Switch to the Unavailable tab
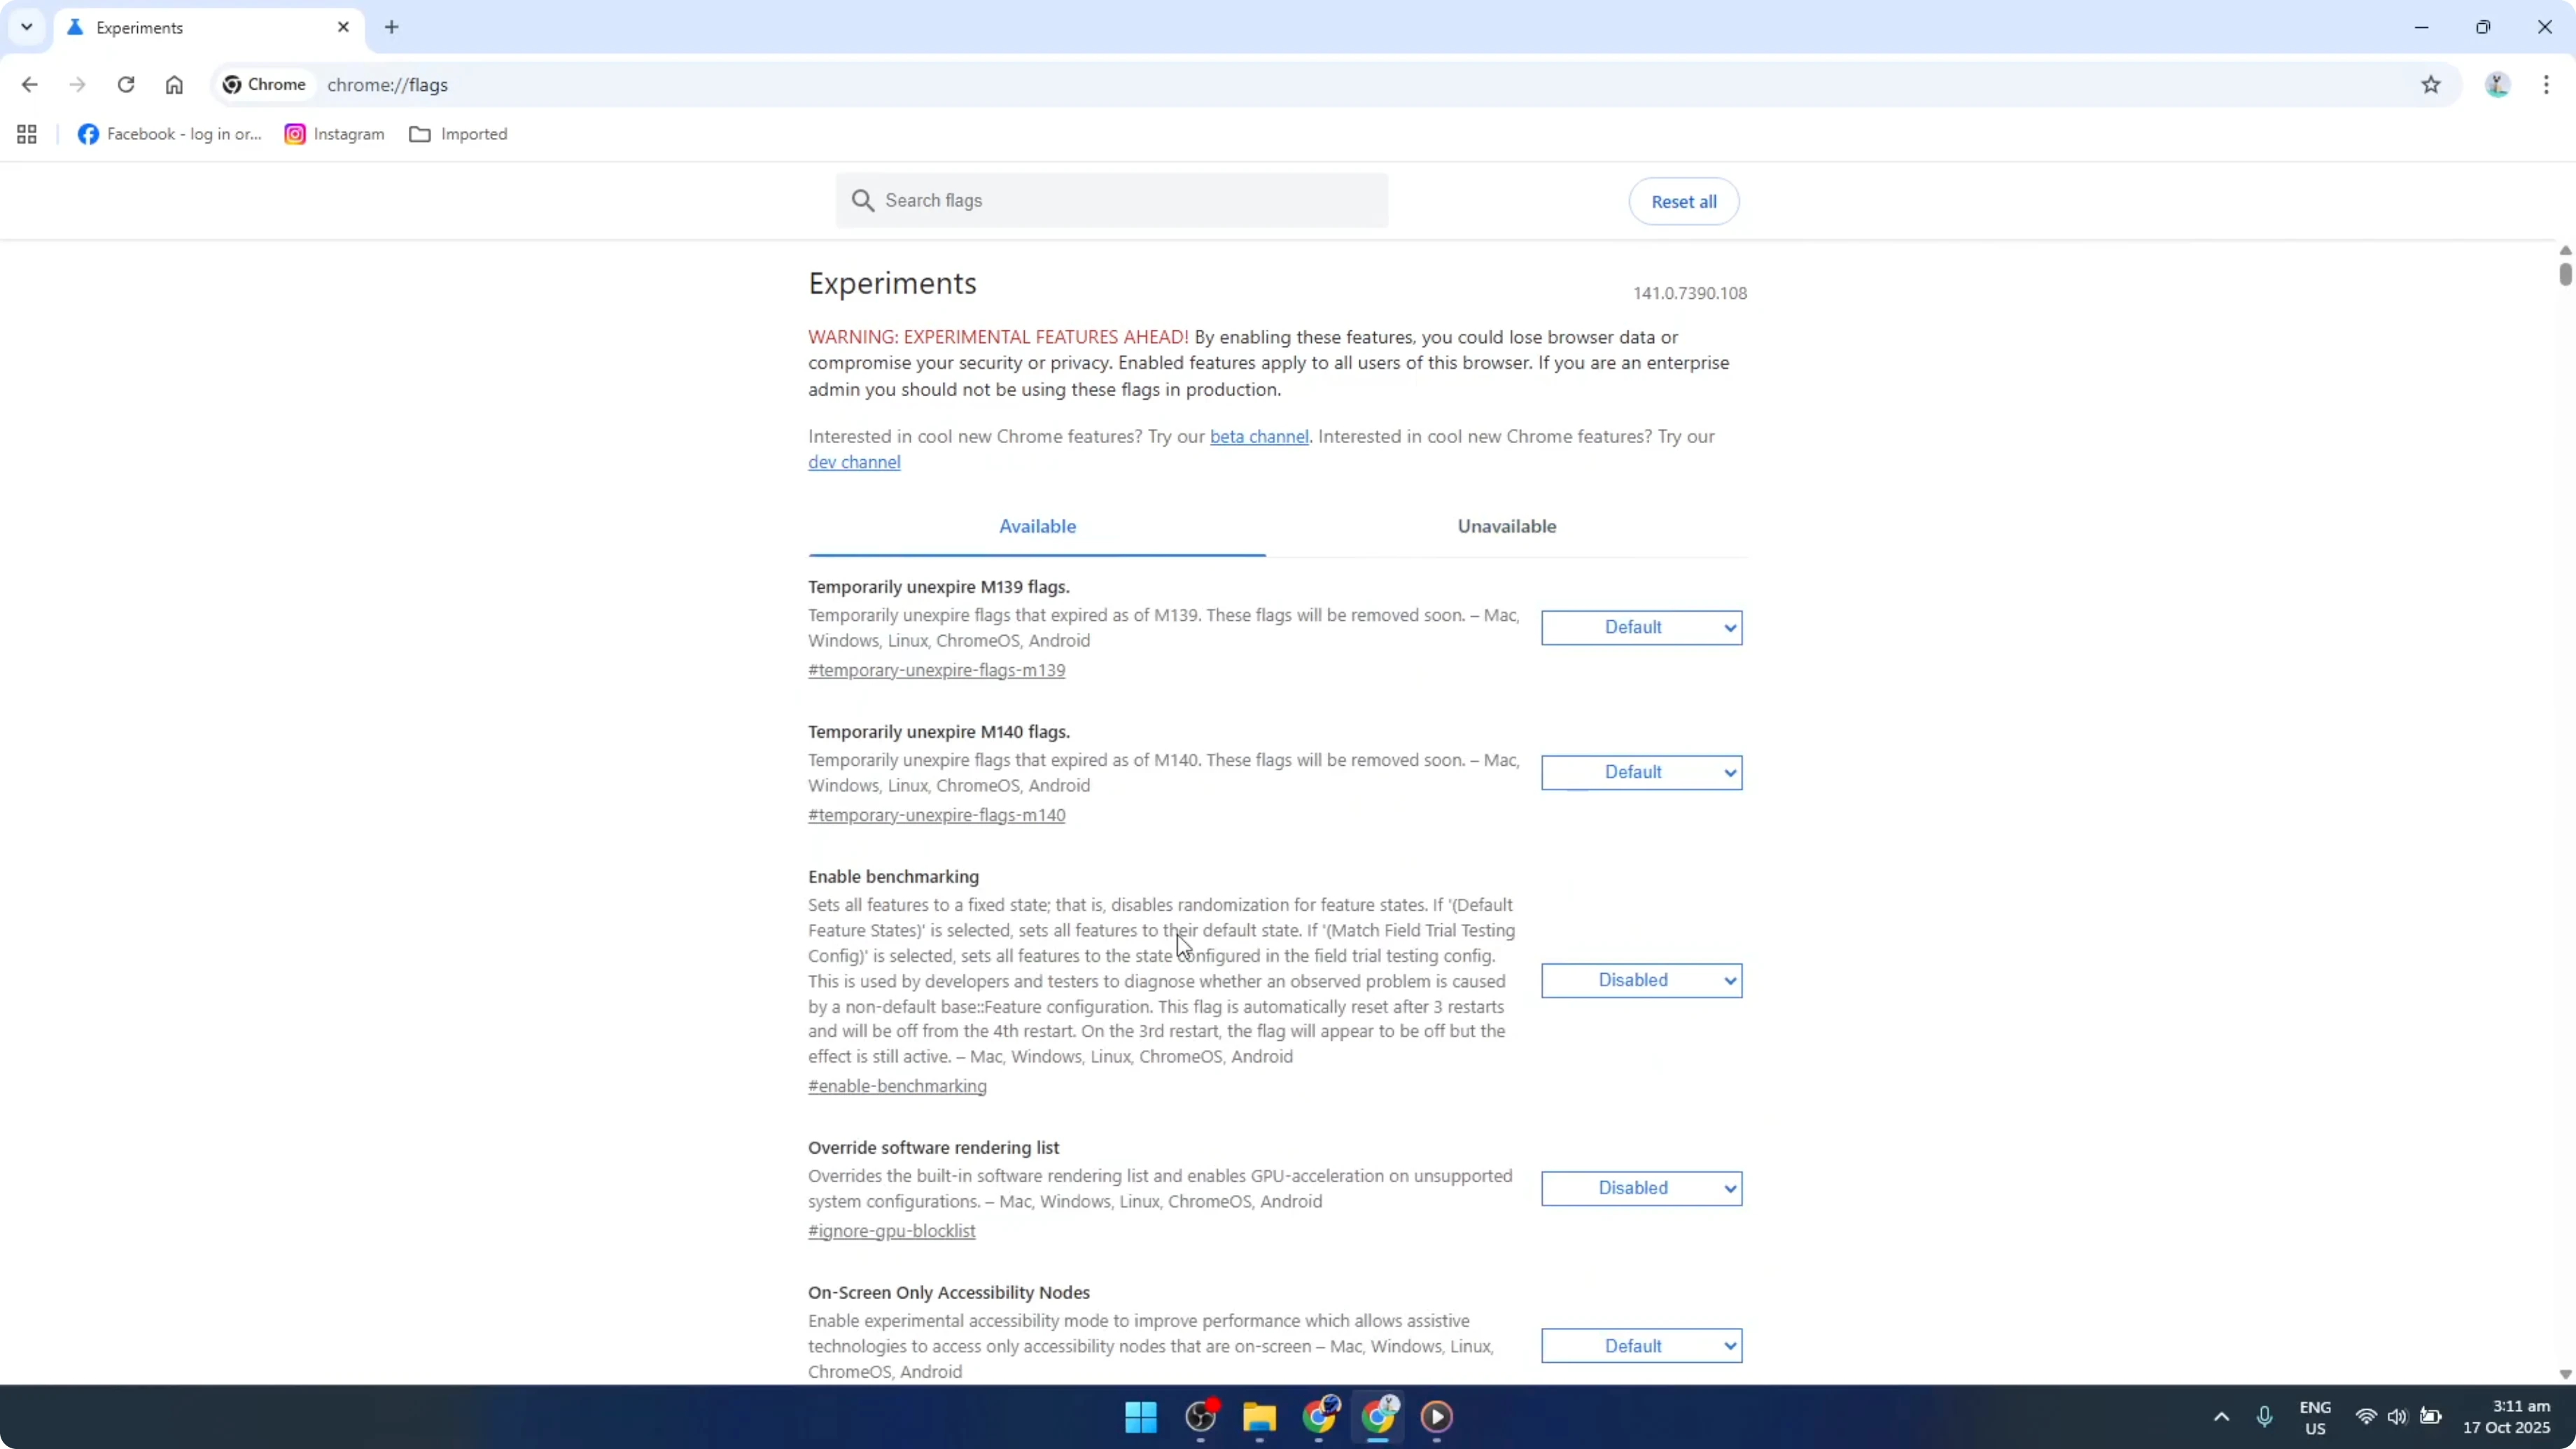The image size is (2576, 1449). pos(1506,525)
